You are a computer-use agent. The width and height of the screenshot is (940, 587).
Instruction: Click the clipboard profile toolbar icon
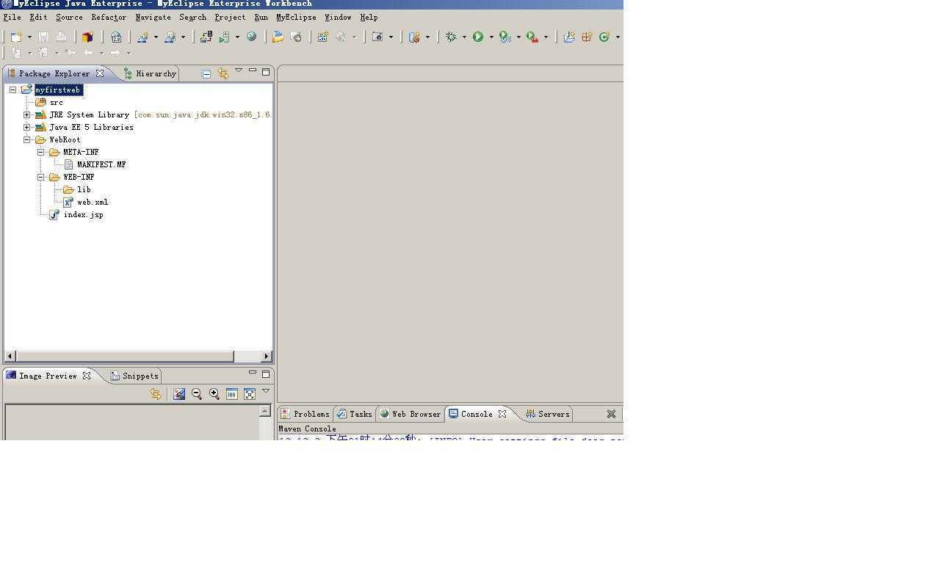pyautogui.click(x=414, y=37)
